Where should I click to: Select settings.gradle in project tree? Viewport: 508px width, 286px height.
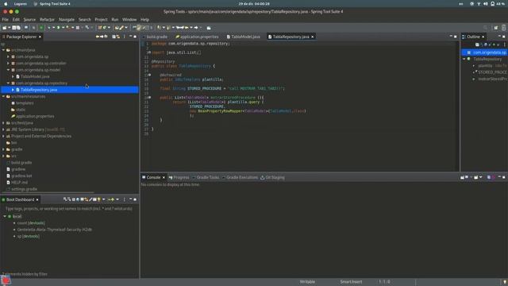[x=24, y=189]
